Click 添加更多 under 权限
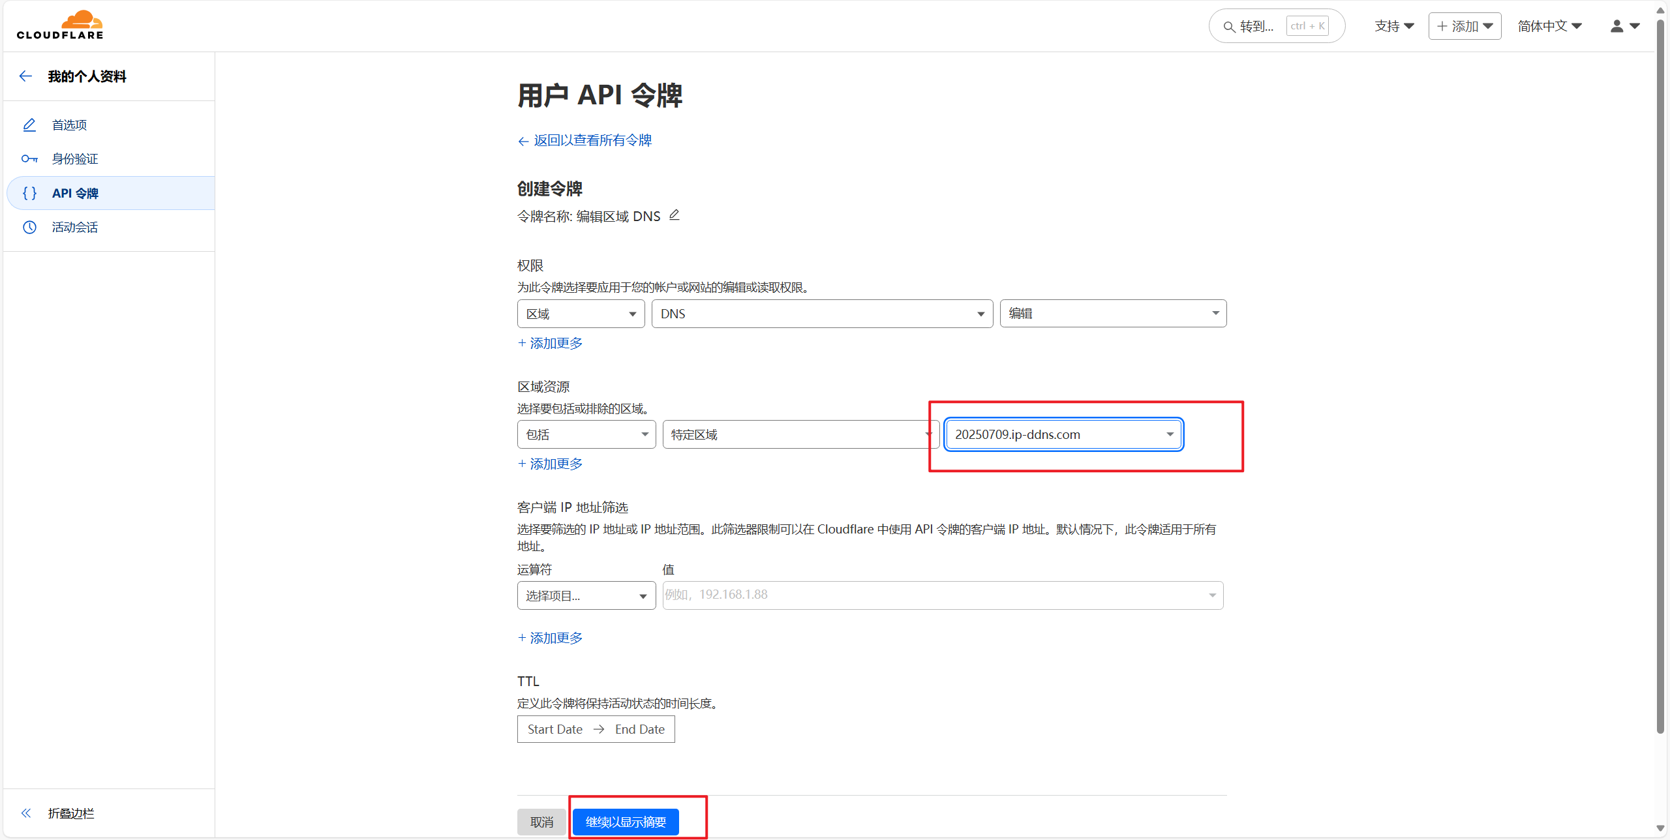Viewport: 1670px width, 840px height. (550, 343)
